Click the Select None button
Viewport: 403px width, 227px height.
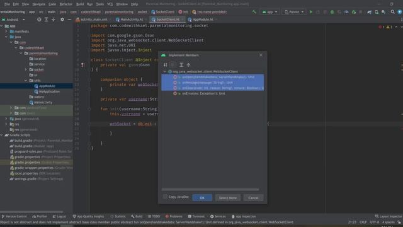[x=228, y=197]
